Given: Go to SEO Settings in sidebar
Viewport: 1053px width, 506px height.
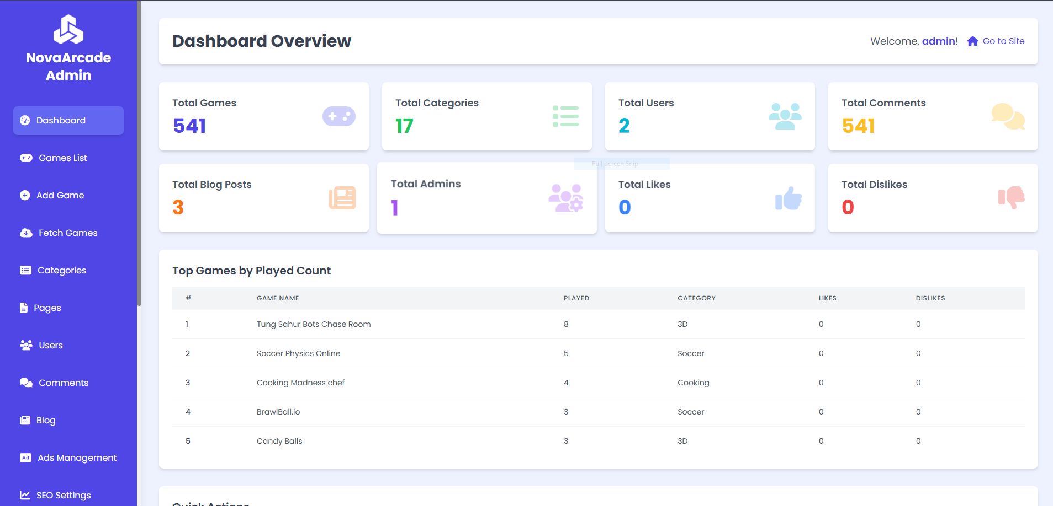Looking at the screenshot, I should [x=63, y=495].
